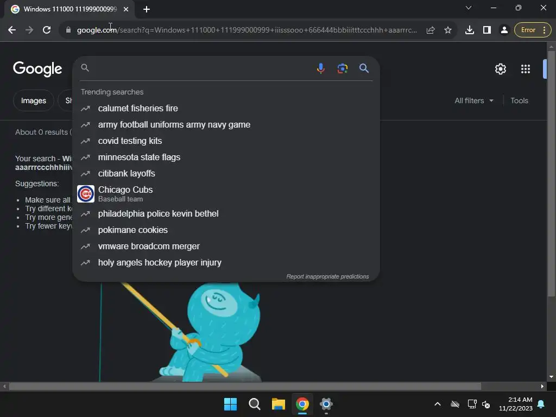Select vmware broadcom merger suggestion
The height and width of the screenshot is (417, 556).
click(x=226, y=246)
